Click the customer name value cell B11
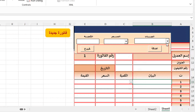 [152, 57]
